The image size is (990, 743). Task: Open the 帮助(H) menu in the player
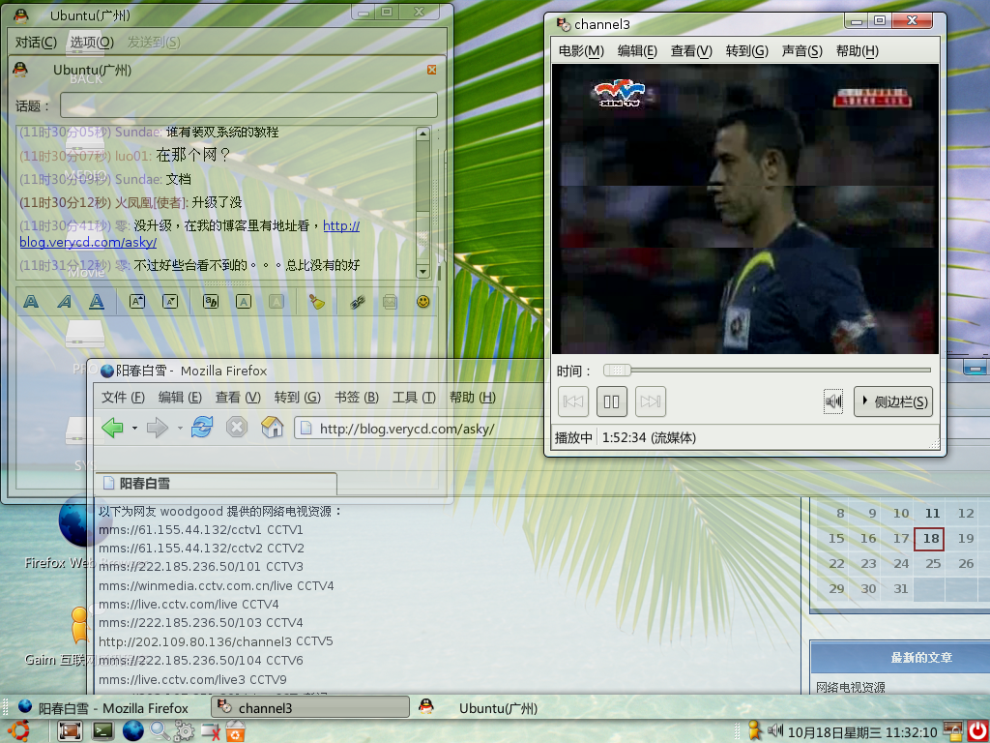tap(857, 51)
